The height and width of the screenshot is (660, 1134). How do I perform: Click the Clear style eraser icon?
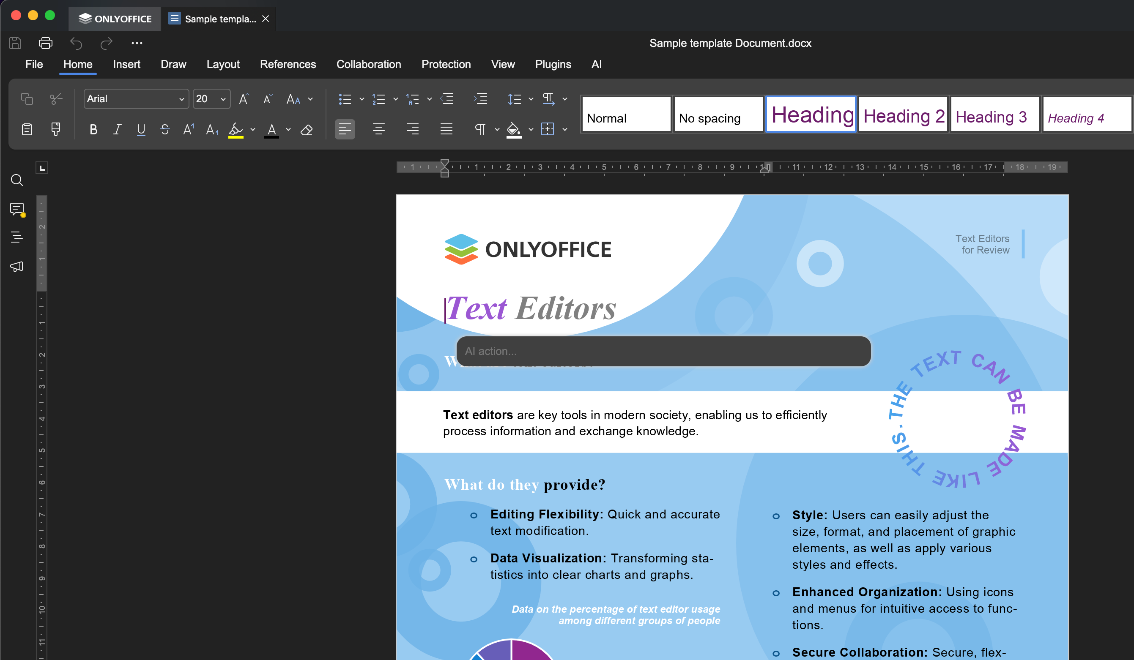click(x=307, y=130)
